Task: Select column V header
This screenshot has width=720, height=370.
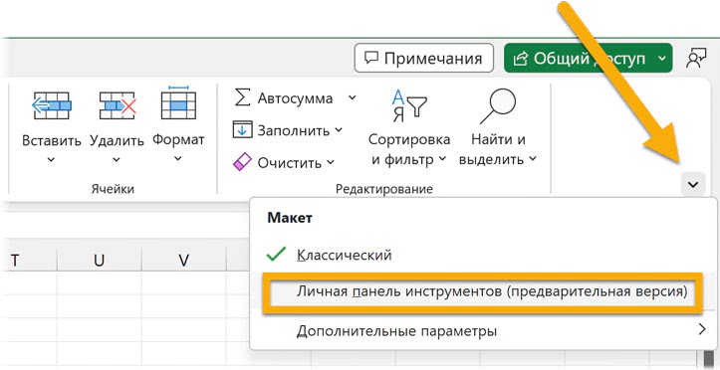Action: click(183, 261)
